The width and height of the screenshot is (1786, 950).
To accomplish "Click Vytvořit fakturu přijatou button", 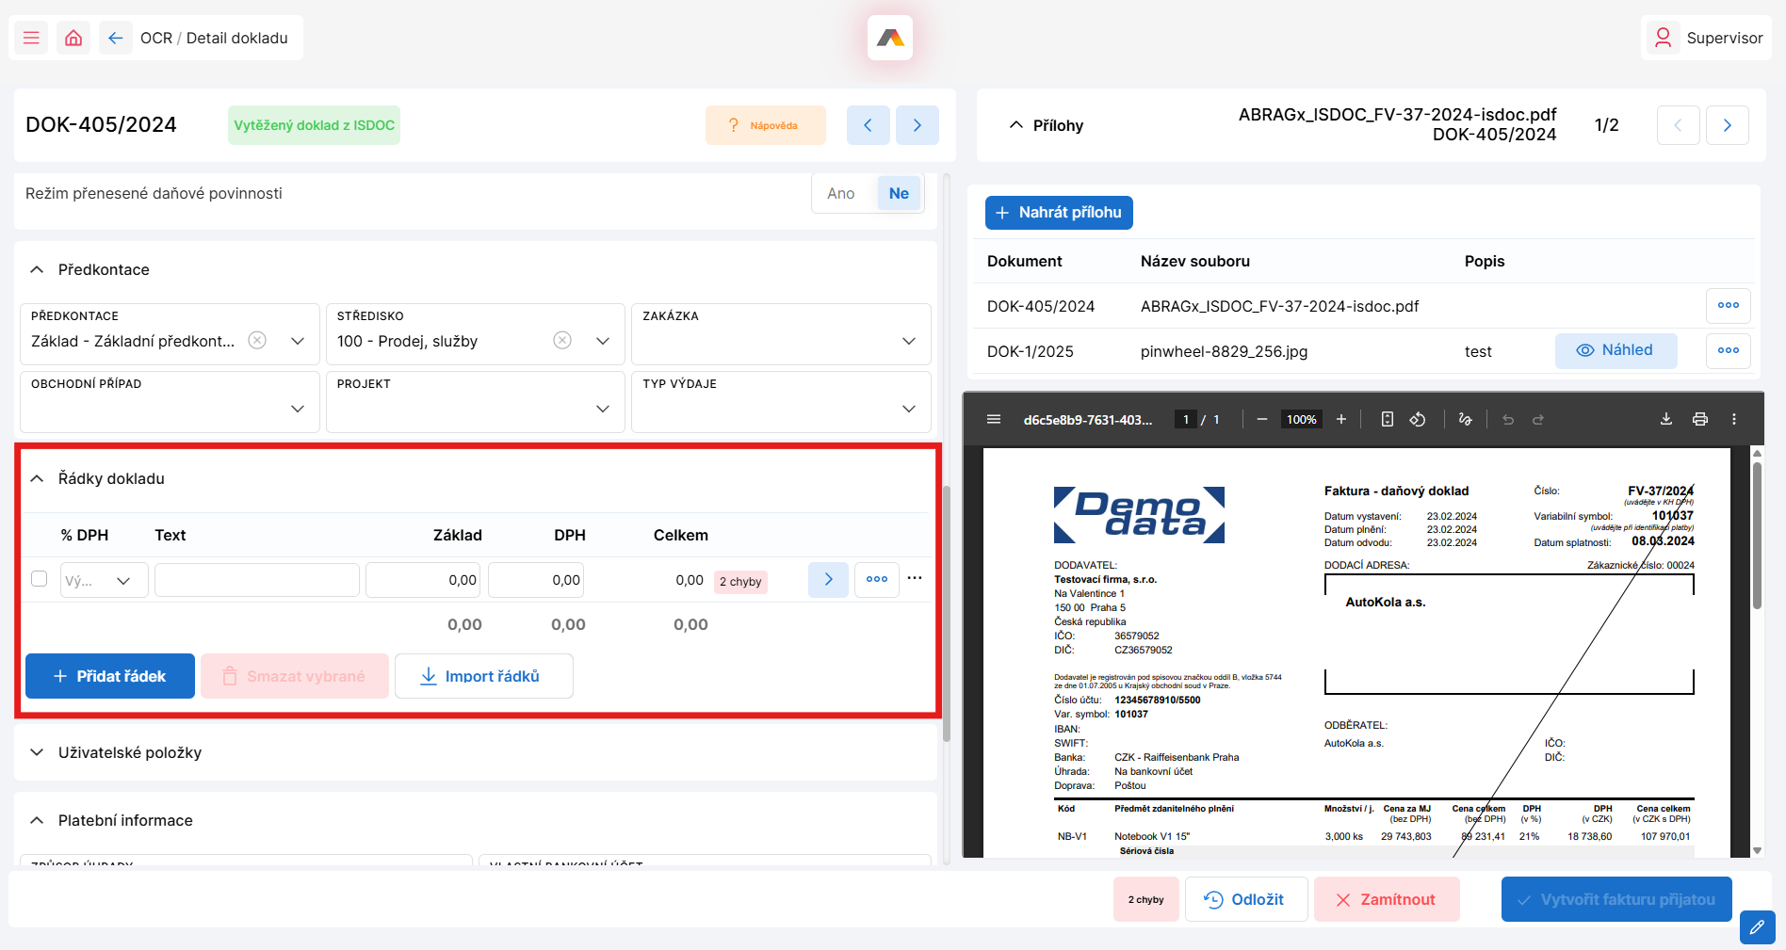I will pos(1616,899).
